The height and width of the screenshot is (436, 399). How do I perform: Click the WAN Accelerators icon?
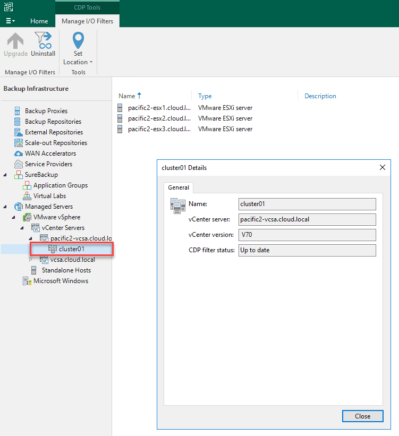(x=19, y=153)
